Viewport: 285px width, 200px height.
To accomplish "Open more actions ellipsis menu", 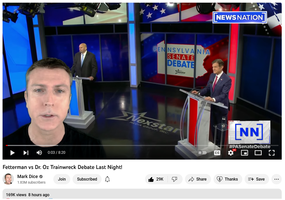I will point(276,179).
